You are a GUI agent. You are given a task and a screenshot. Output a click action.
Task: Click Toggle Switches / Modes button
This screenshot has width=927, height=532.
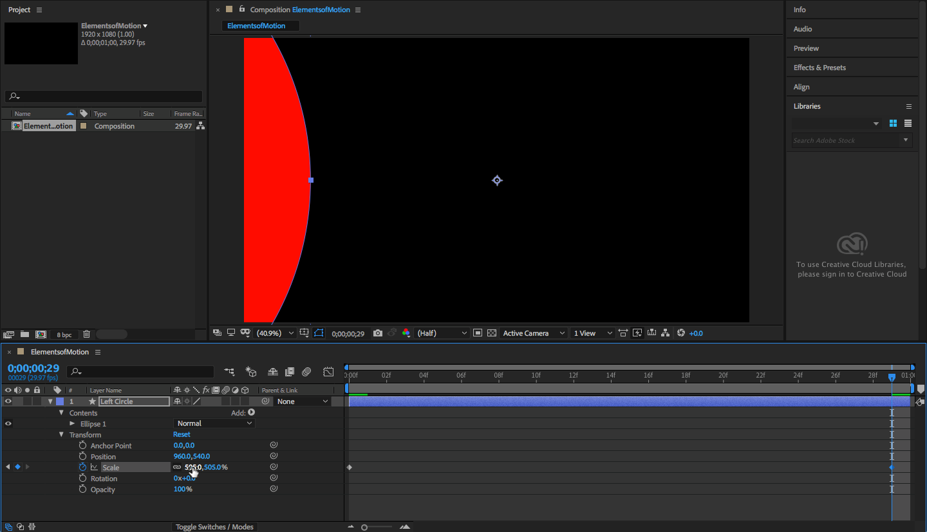(215, 527)
